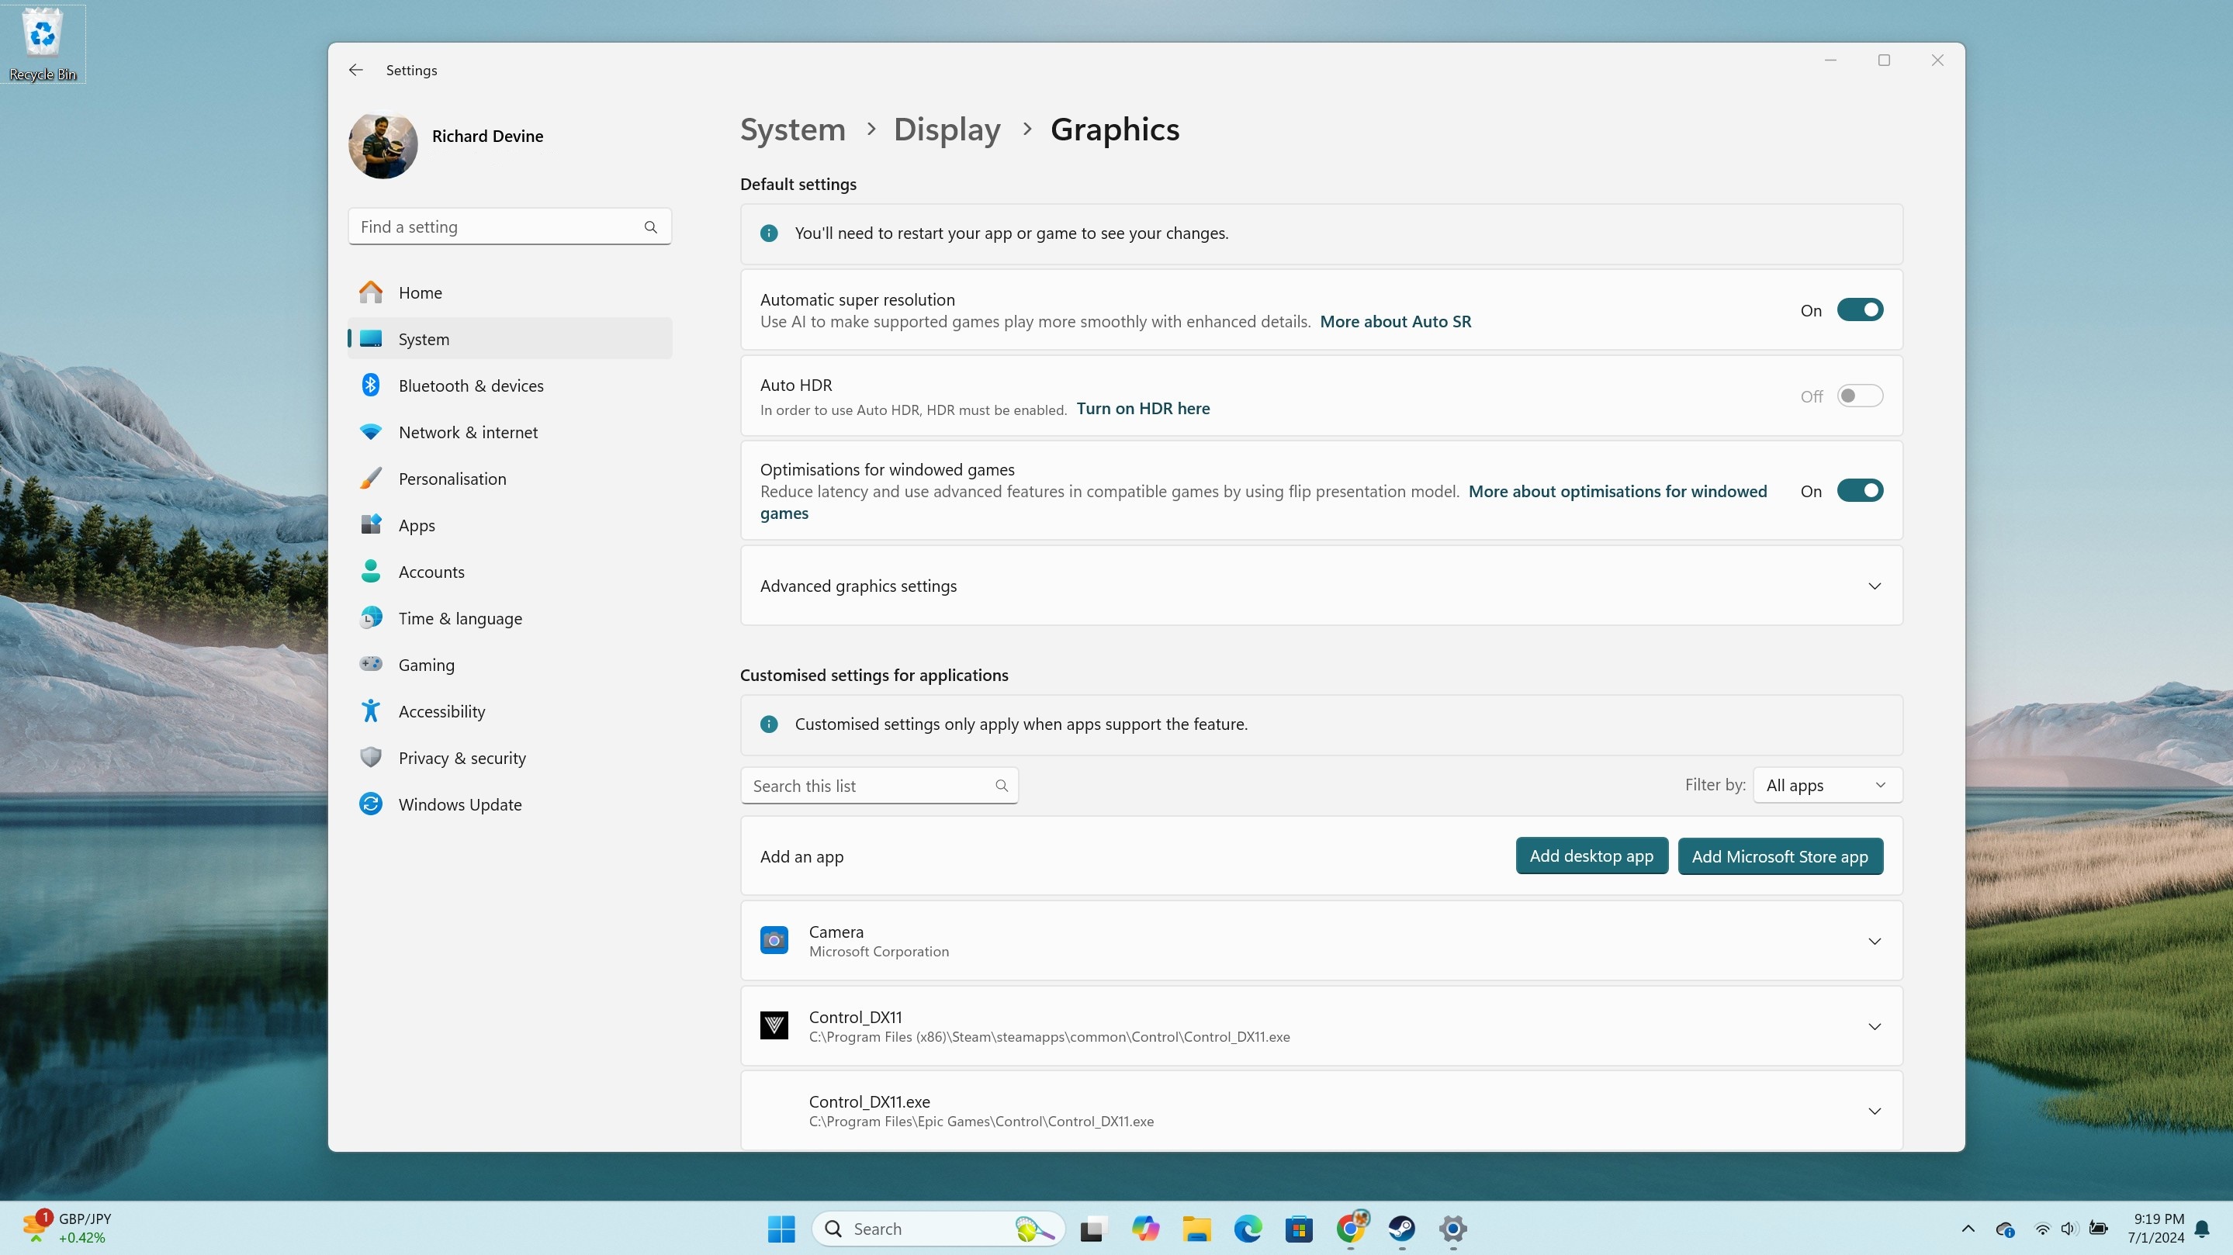Viewport: 2233px width, 1255px height.
Task: Click the File Explorer icon in taskbar
Action: [x=1196, y=1227]
